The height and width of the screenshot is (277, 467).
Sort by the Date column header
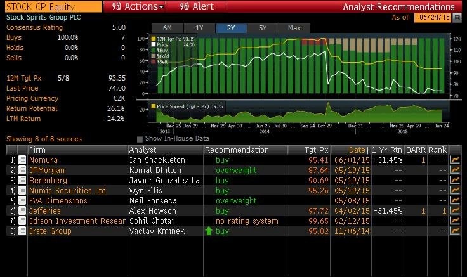point(351,150)
